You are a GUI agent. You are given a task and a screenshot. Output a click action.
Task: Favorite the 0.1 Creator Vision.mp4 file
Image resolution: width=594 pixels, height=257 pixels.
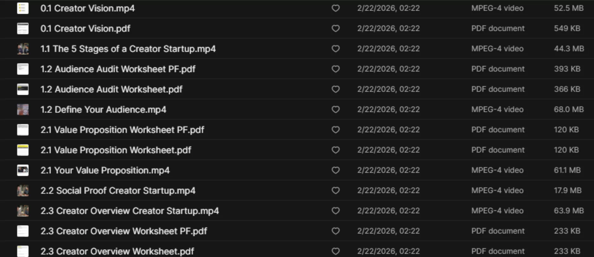point(335,8)
